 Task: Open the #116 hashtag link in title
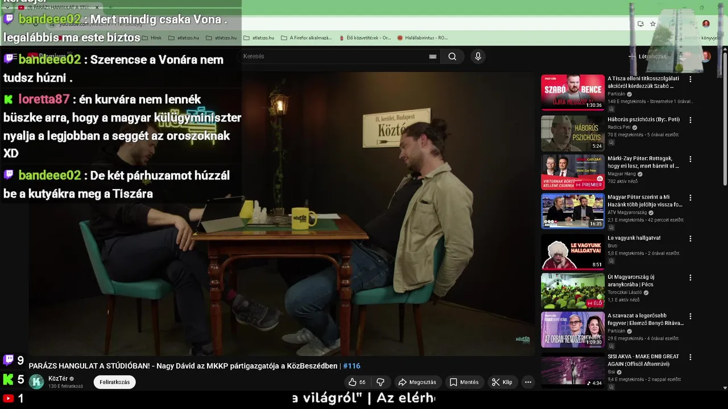coord(351,366)
